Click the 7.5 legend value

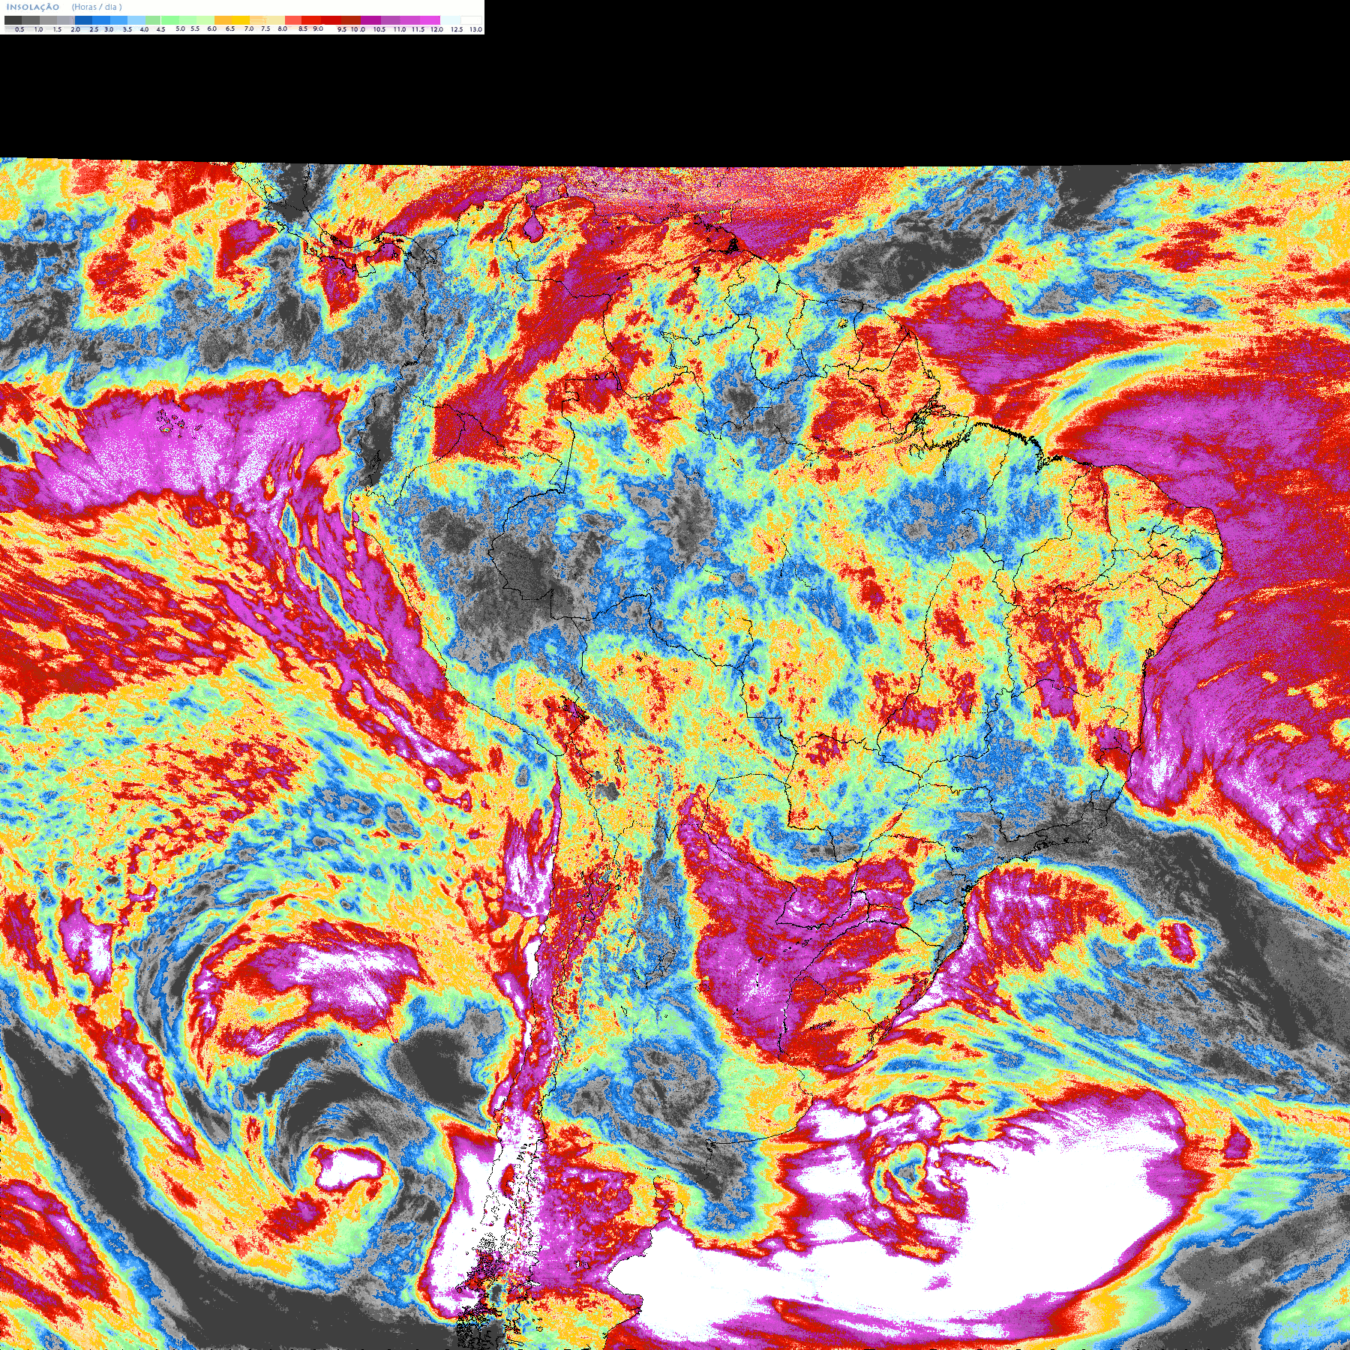point(265,28)
